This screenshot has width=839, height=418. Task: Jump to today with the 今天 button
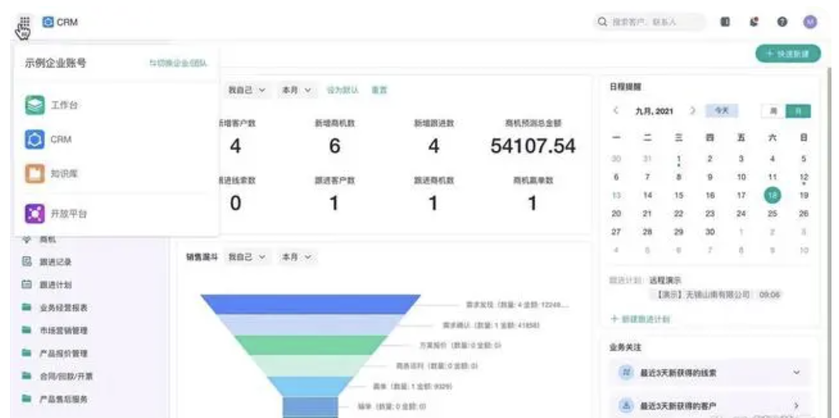coord(722,111)
